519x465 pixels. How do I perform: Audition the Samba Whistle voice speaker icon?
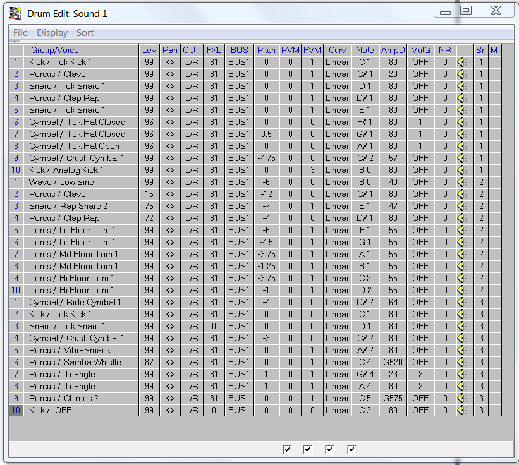(461, 362)
